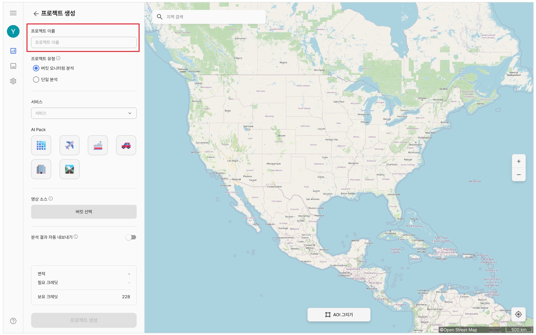Image resolution: width=536 pixels, height=335 pixels.
Task: Open the settings gear in sidebar
Action: (x=13, y=81)
